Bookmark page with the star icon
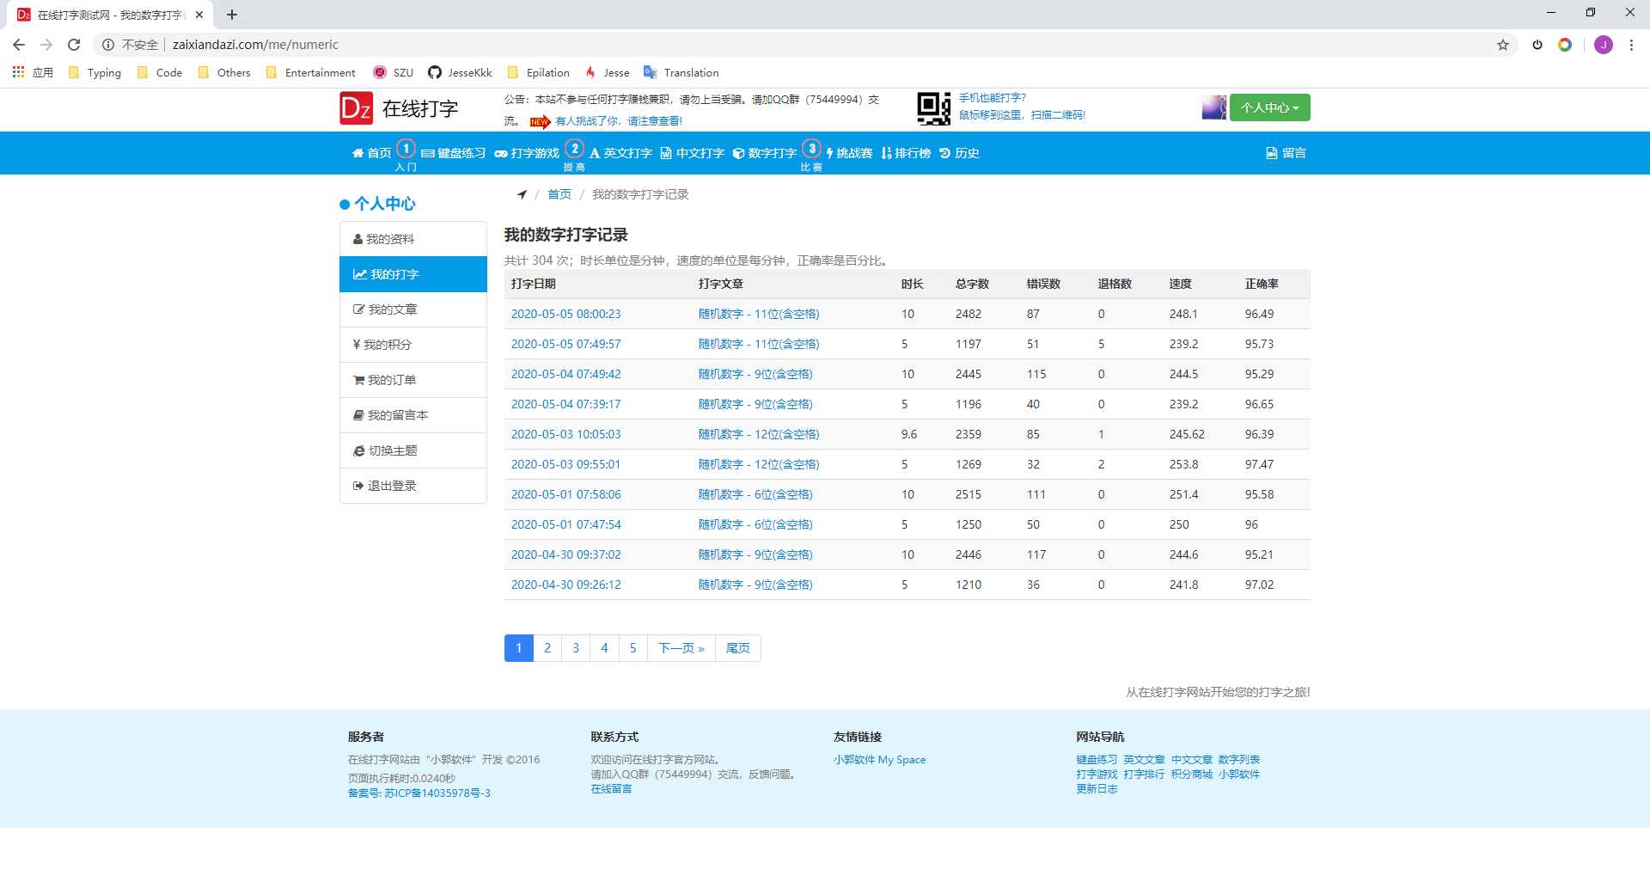1650x894 pixels. tap(1503, 45)
